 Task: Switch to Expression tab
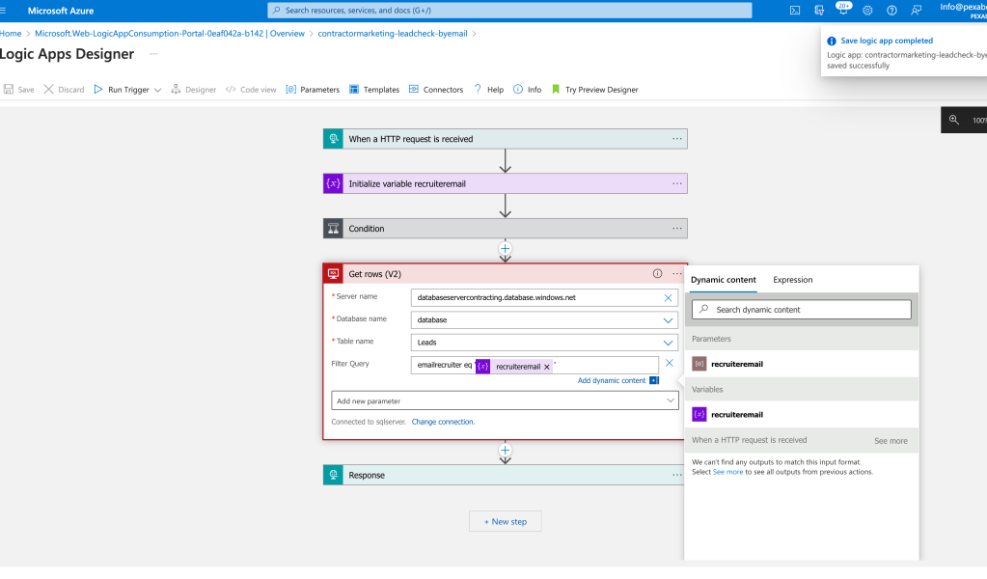[792, 280]
